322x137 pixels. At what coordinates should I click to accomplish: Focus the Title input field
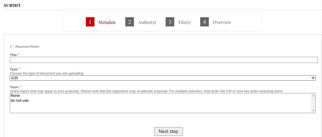tap(164, 60)
